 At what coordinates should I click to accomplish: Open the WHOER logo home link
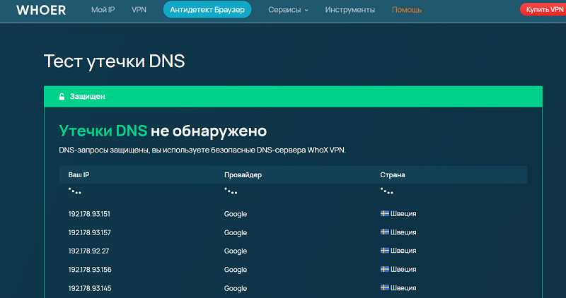pyautogui.click(x=41, y=10)
